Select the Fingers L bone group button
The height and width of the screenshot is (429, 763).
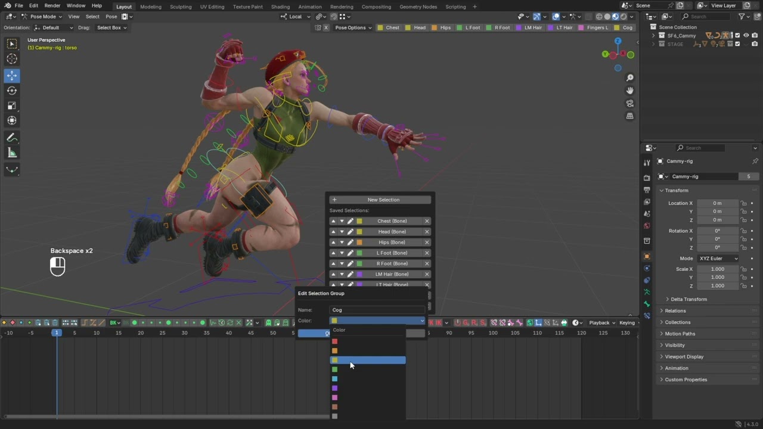(593, 27)
